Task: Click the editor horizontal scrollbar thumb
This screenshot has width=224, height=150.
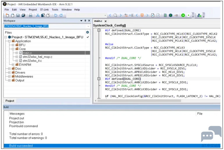Action: 139,101
